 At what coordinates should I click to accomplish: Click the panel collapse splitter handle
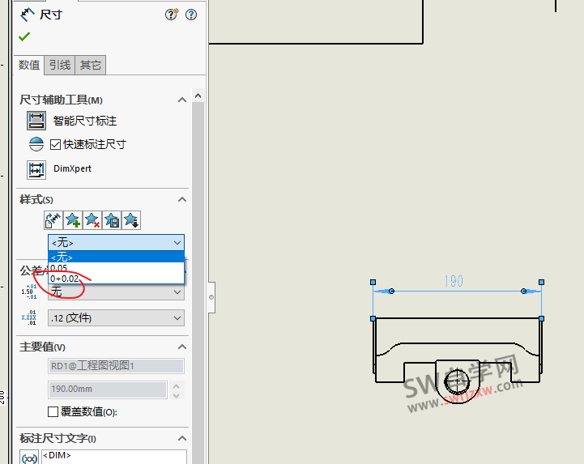tap(211, 297)
